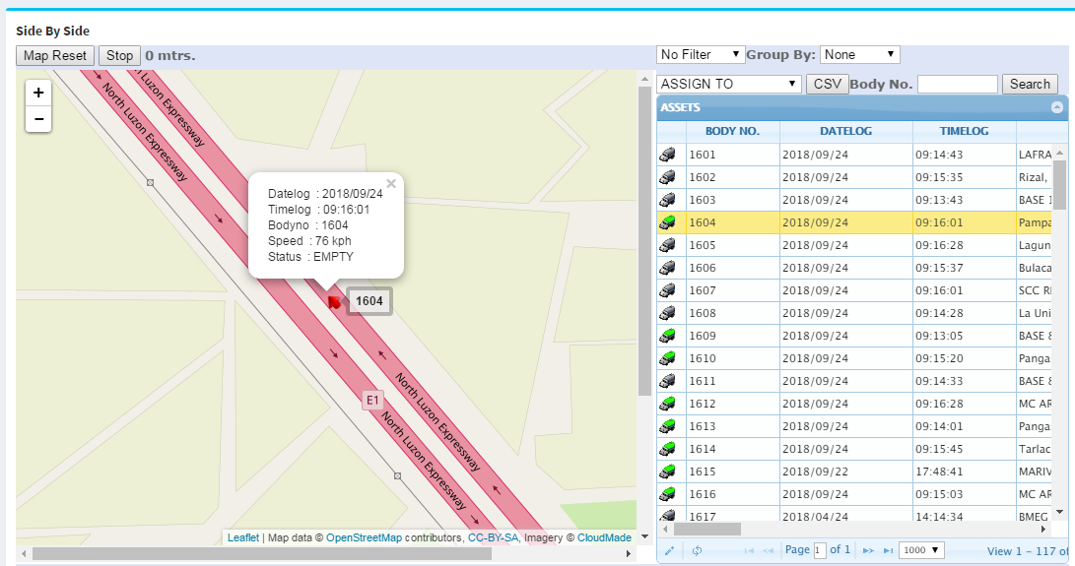Sort by the TIMELOG column header
1075x566 pixels.
coord(965,131)
